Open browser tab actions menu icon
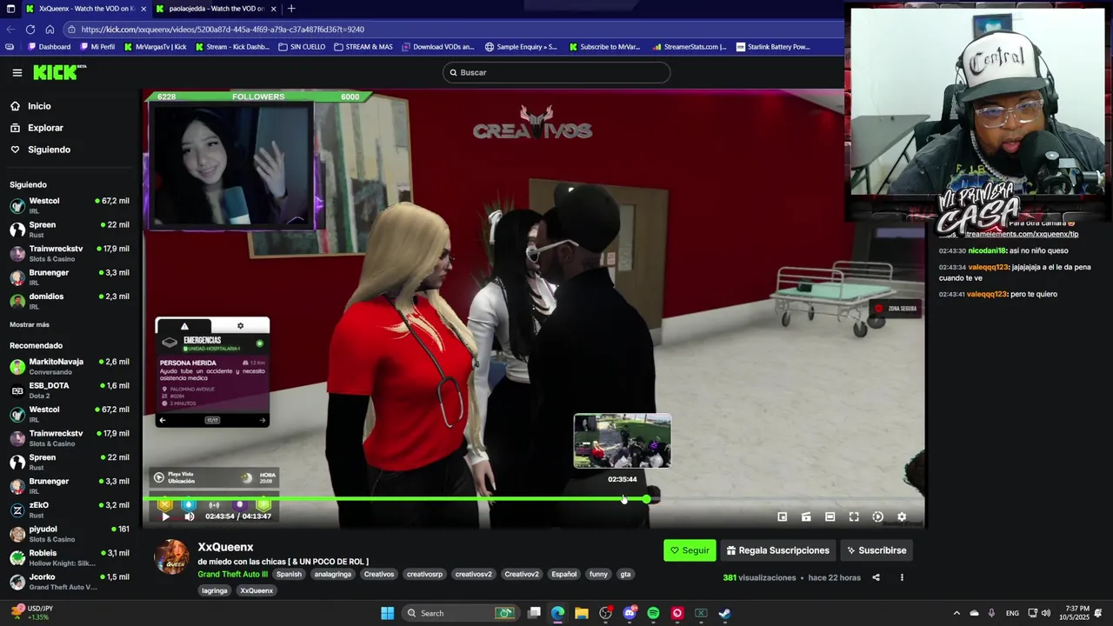 [10, 9]
